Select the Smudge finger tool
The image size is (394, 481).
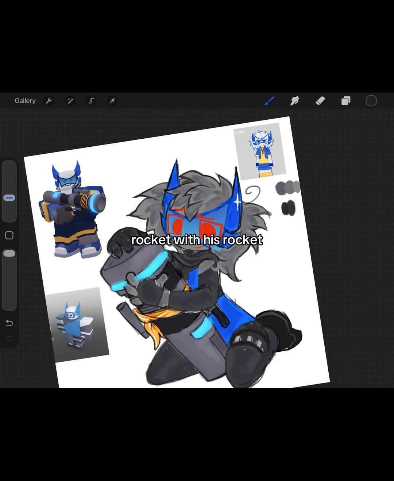pos(295,101)
